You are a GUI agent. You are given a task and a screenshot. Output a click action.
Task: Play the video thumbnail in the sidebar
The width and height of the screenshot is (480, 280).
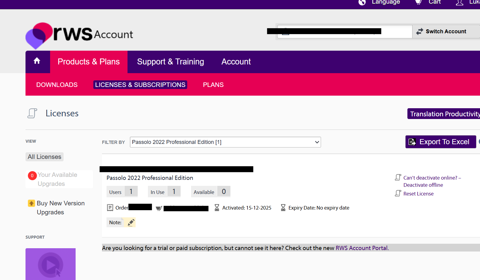(50, 264)
